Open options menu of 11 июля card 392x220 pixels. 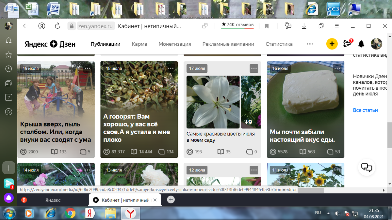tap(337, 170)
